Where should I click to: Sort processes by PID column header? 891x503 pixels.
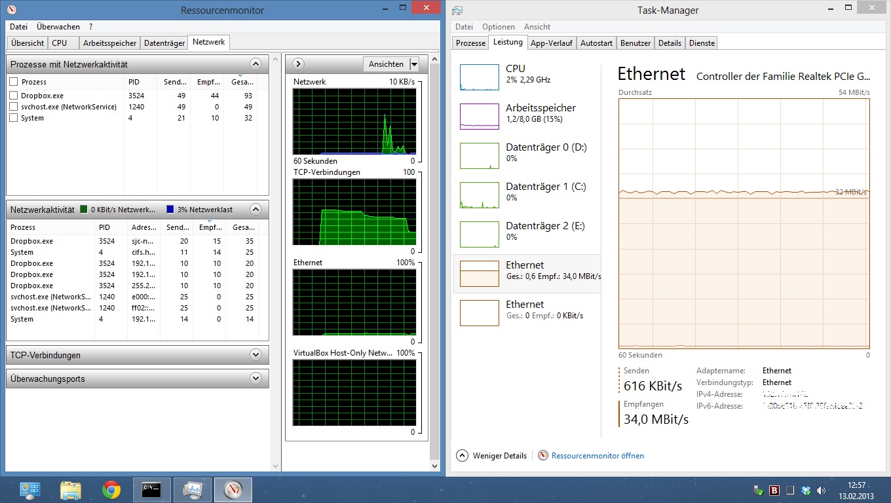click(x=140, y=82)
